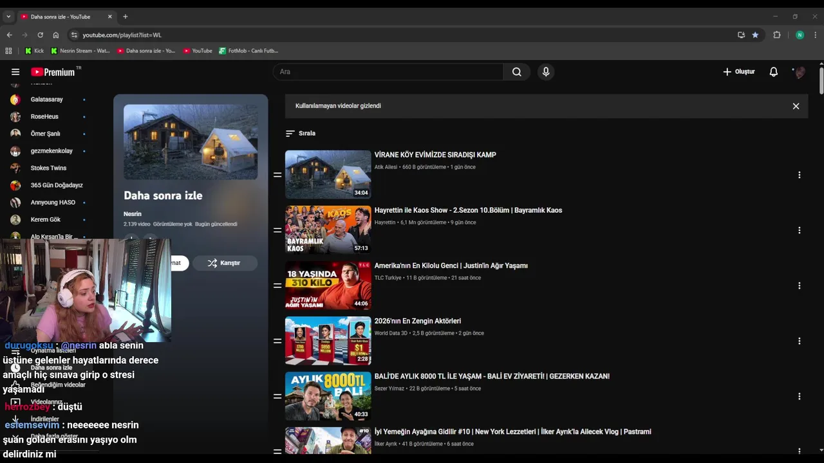This screenshot has width=824, height=463.
Task: Click reorder handle of Hayrettin ile Kaos Show
Action: 277,230
